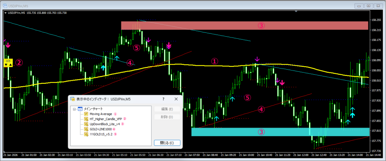Click the help question mark in dialog

[163, 99]
